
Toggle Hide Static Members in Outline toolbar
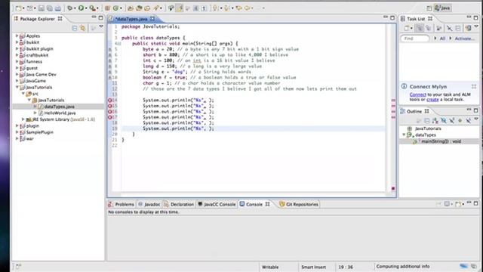[x=451, y=121]
